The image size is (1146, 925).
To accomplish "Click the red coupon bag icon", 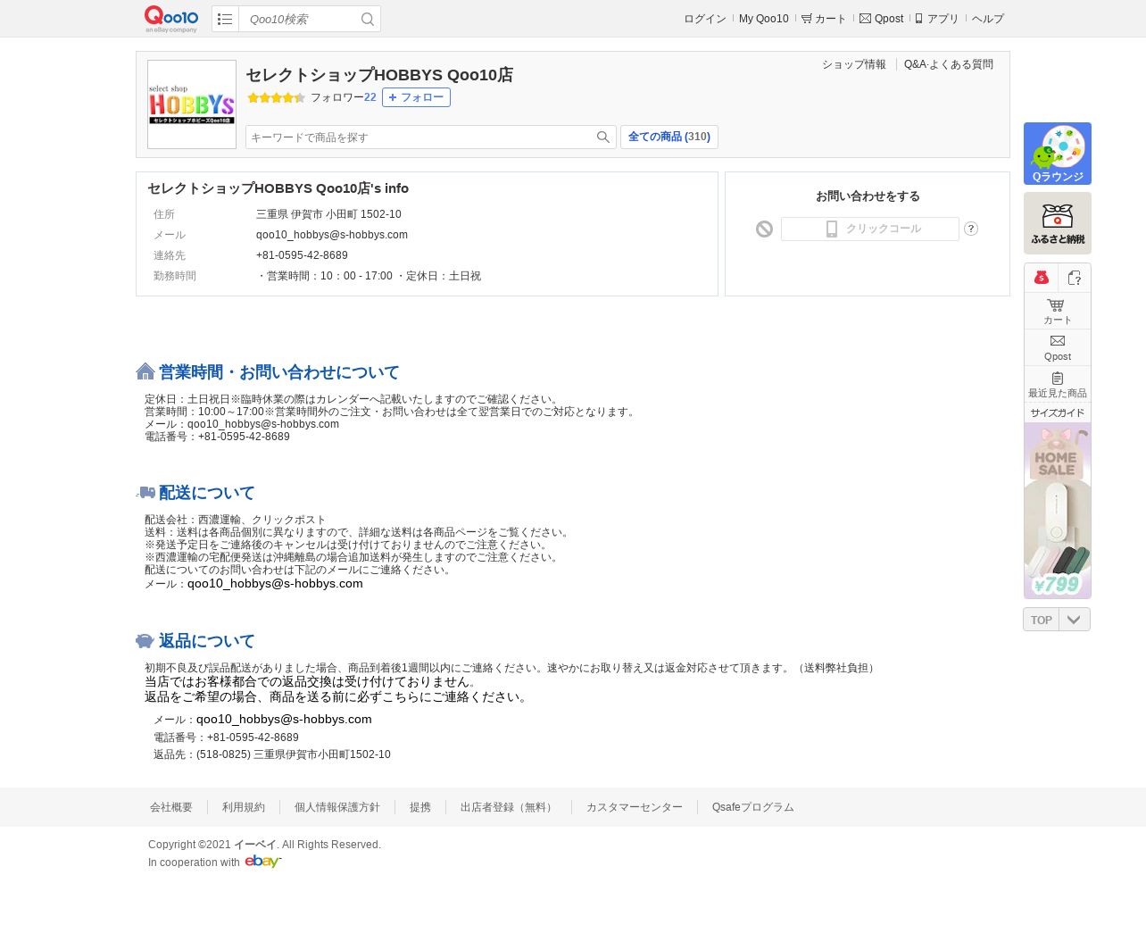I will coord(1041,278).
